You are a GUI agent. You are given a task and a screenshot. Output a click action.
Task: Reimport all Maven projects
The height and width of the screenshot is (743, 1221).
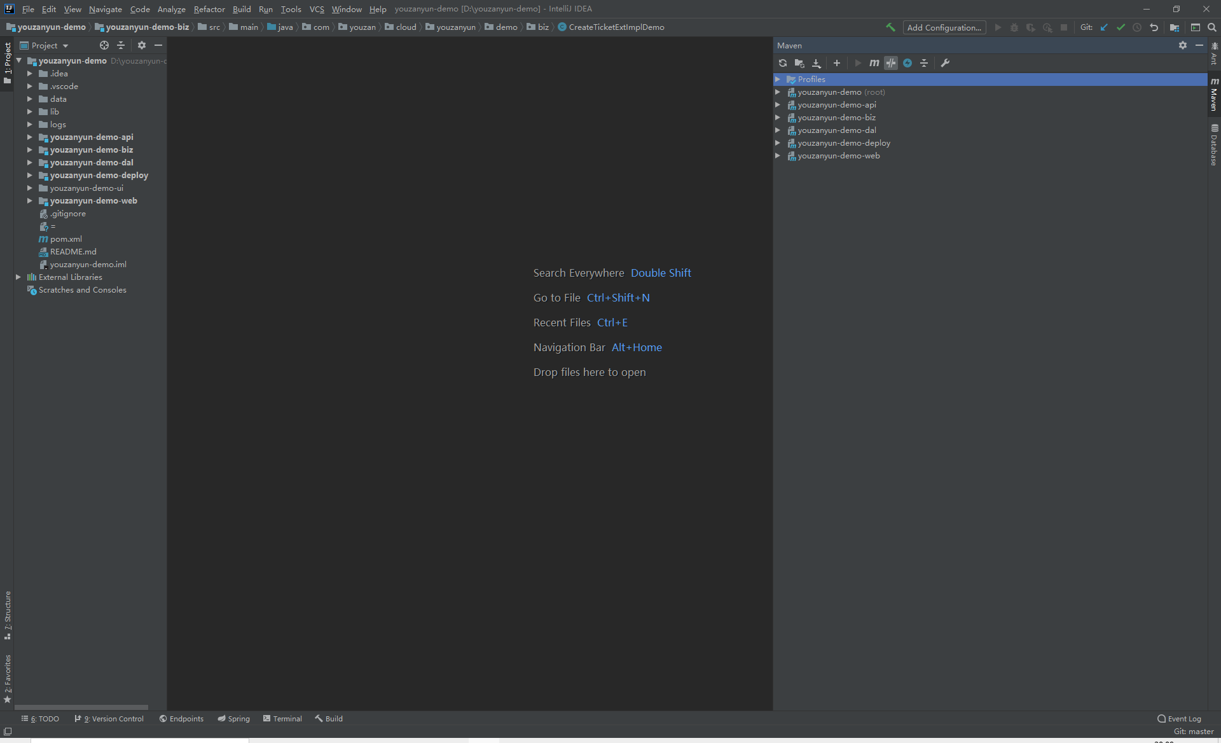coord(783,63)
